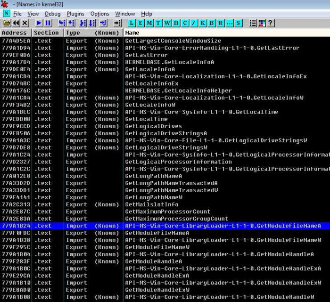
Task: Select the GetLogicalDriveStringsA entry
Action: point(165,133)
